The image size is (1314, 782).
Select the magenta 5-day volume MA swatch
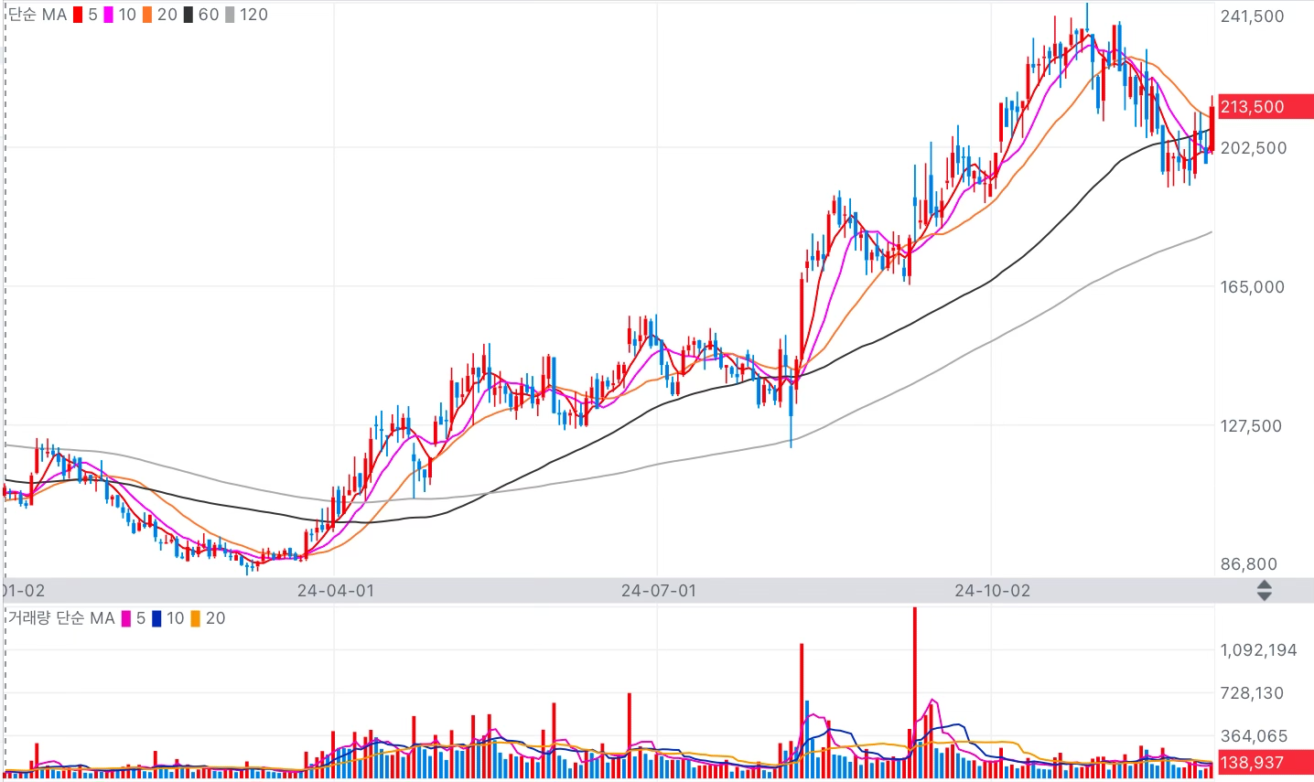click(126, 618)
